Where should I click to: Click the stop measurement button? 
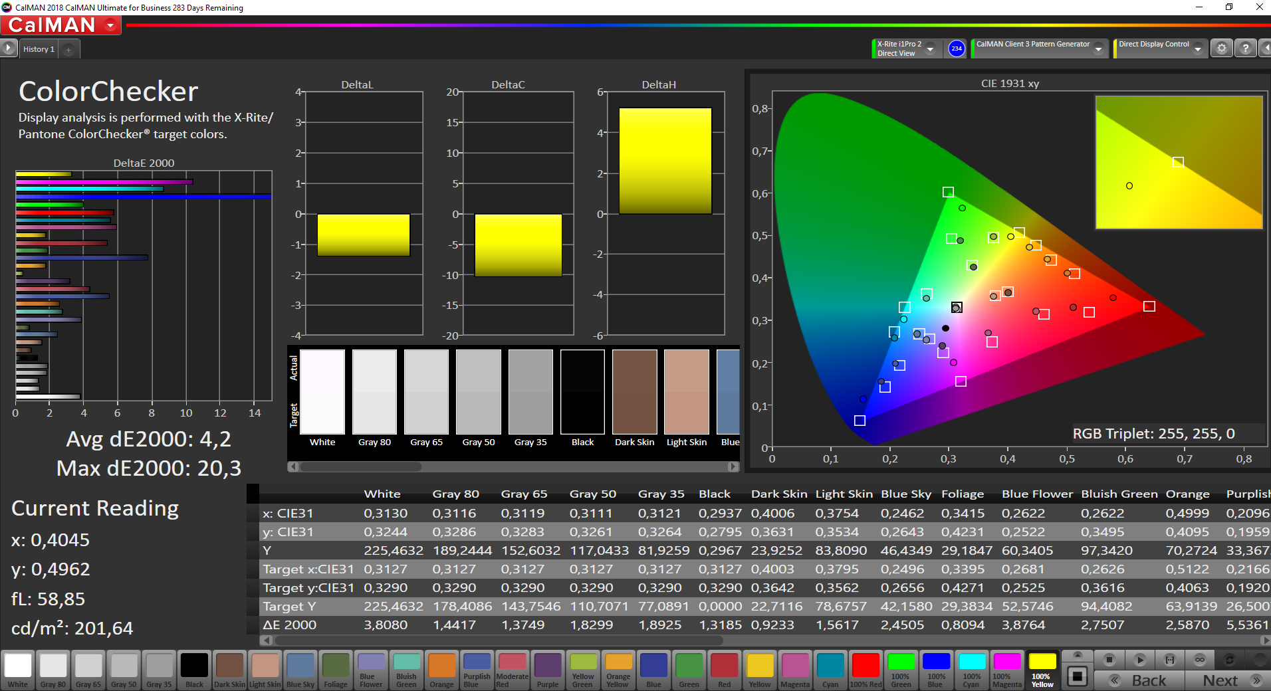point(1109,660)
